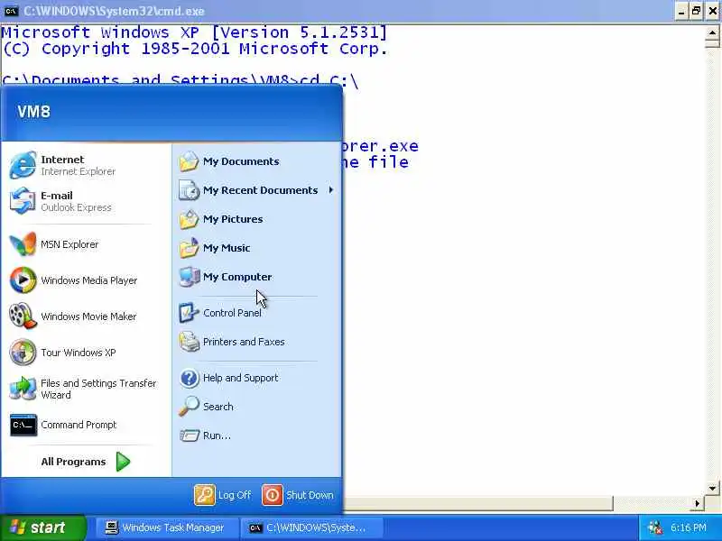Click the VM8 user name header
This screenshot has width=722, height=541.
[x=34, y=111]
